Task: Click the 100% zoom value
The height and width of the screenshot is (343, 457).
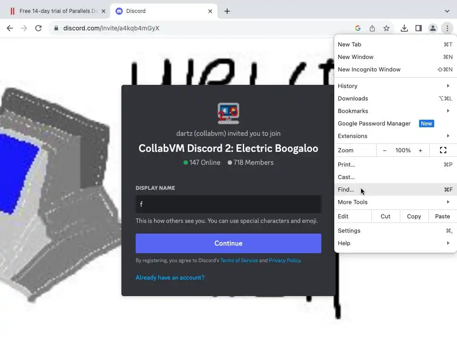Action: (x=403, y=151)
